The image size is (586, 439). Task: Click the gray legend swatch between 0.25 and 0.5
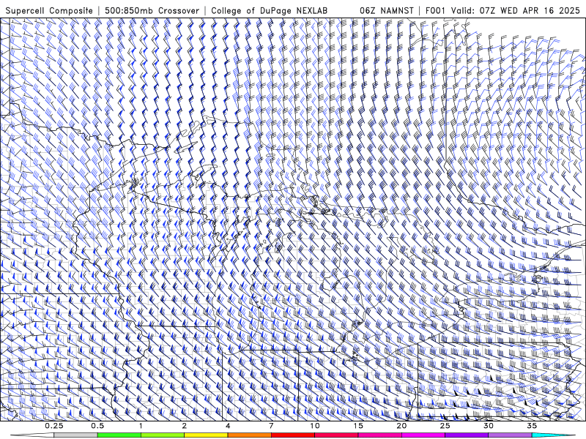click(x=75, y=435)
